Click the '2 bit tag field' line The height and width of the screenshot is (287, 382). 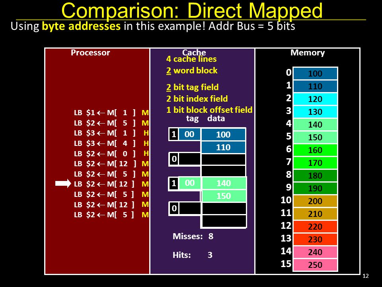192,87
